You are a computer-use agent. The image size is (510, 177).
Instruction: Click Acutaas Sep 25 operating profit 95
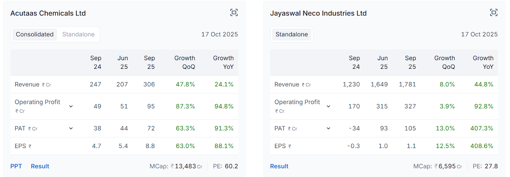point(151,106)
